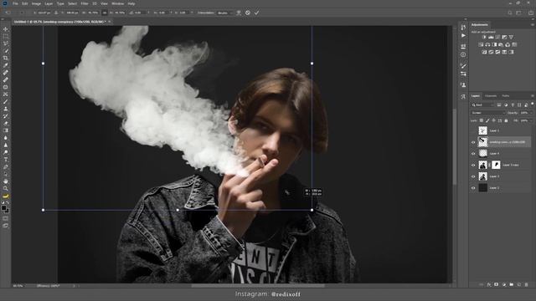536x301 pixels.
Task: Open the Interpolation dropdown
Action: [x=225, y=13]
